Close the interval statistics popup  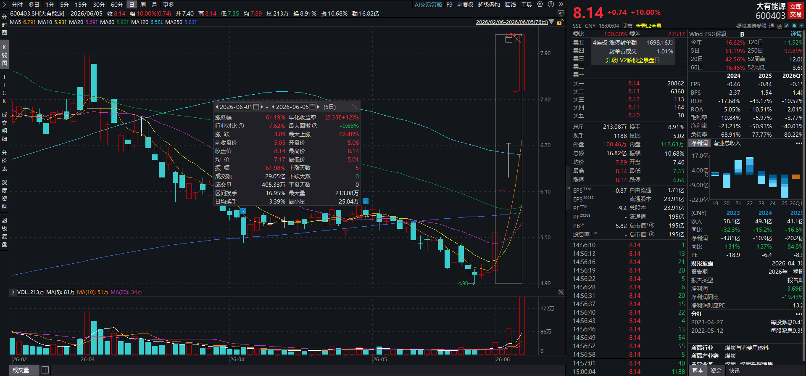[355, 107]
